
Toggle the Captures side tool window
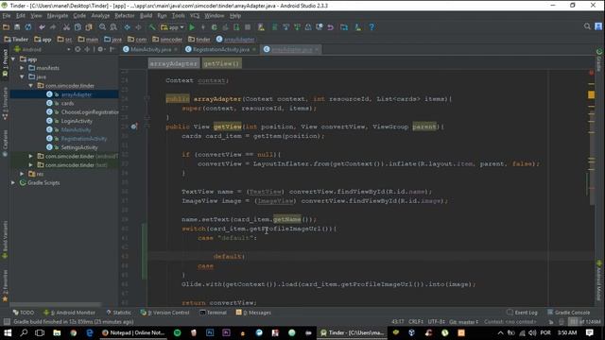[5, 144]
